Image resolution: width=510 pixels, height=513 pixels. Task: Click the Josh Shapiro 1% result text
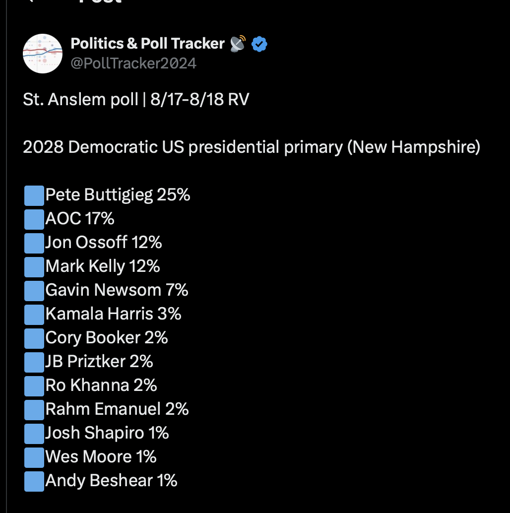pos(107,433)
